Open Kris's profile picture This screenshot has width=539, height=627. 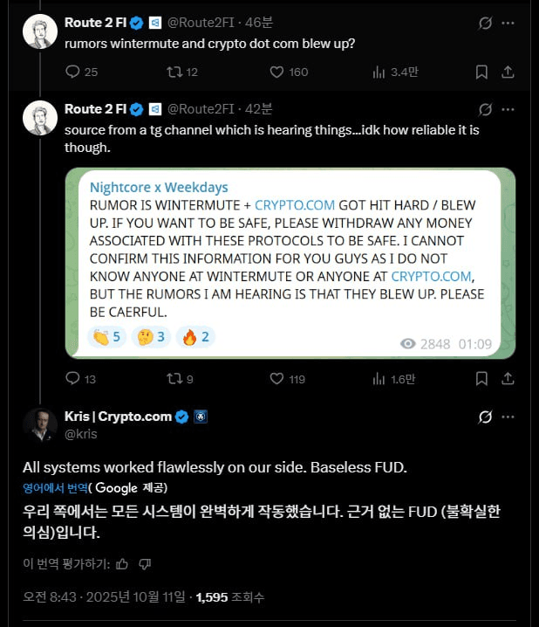click(40, 424)
